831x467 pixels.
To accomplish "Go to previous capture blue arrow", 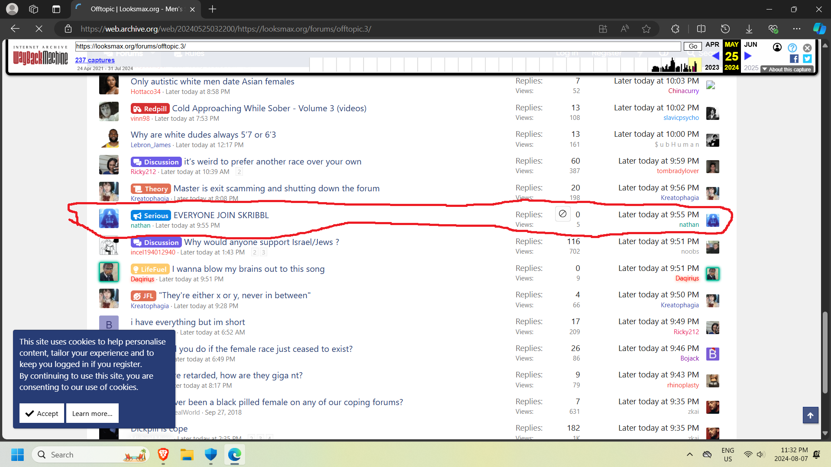I will (715, 56).
